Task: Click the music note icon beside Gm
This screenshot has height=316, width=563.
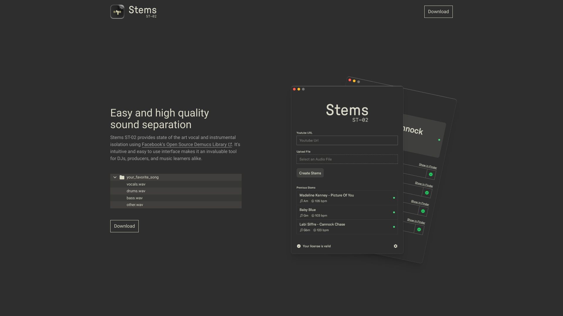Action: (x=301, y=215)
